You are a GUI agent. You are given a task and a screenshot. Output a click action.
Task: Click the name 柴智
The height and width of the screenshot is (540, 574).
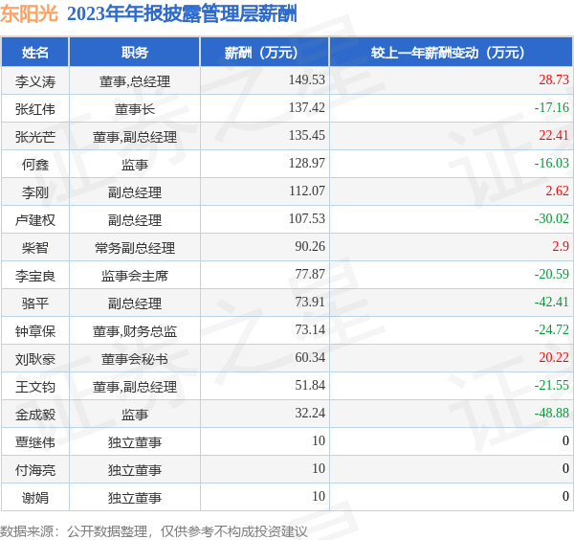click(35, 248)
